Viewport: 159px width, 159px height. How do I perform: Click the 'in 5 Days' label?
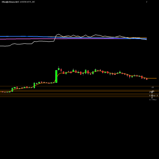pyautogui.click(x=153, y=100)
